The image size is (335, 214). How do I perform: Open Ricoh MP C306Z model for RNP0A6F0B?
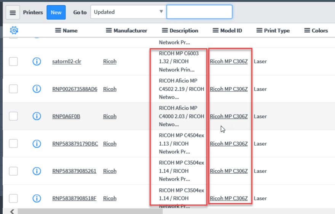click(x=229, y=116)
